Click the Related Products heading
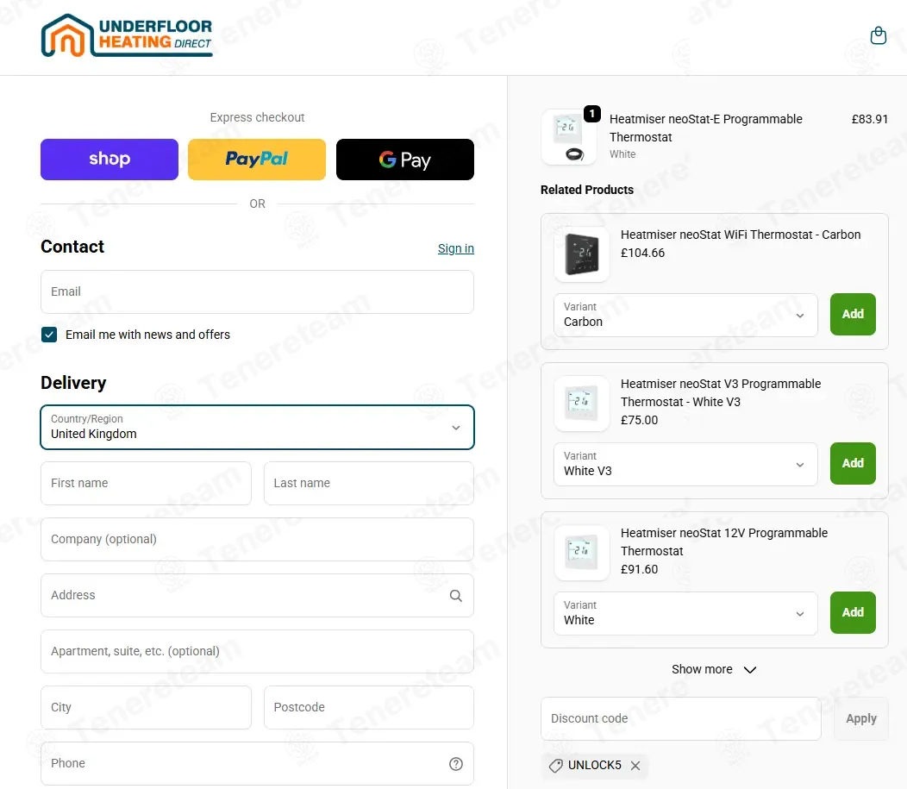 [x=586, y=190]
